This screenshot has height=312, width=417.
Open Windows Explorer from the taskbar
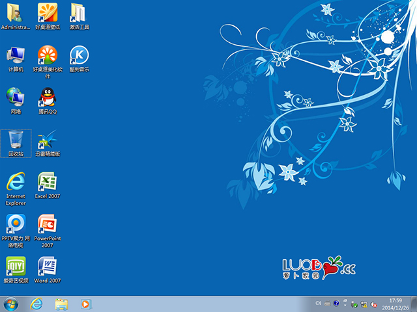[x=61, y=304]
